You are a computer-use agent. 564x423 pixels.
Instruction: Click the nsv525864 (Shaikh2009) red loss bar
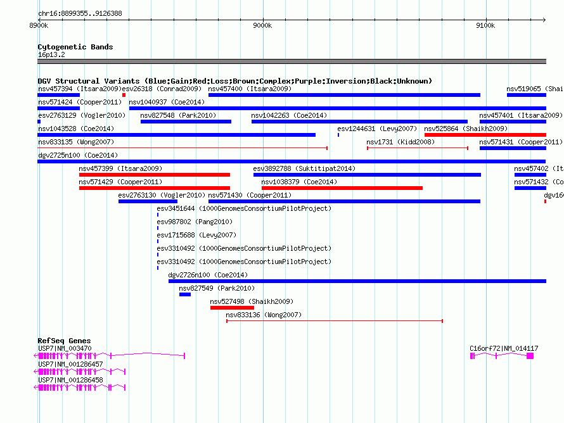485,135
